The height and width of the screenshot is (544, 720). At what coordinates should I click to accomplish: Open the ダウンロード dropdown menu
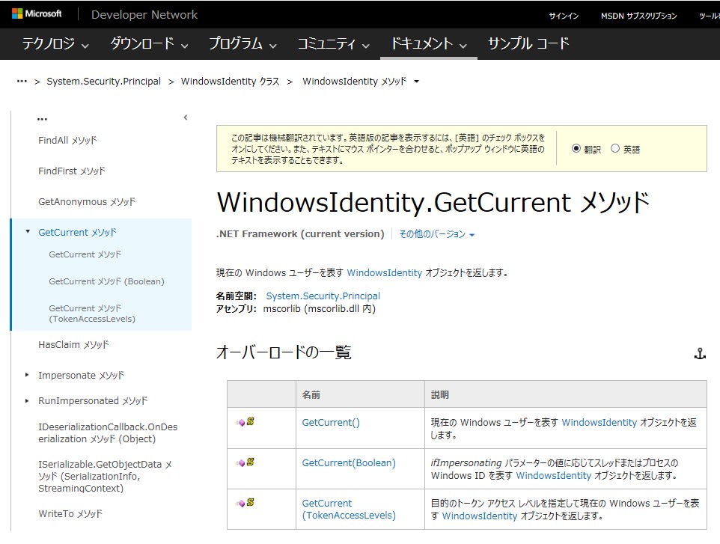(x=149, y=43)
